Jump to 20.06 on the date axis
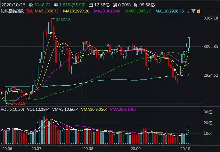 (x=7, y=148)
